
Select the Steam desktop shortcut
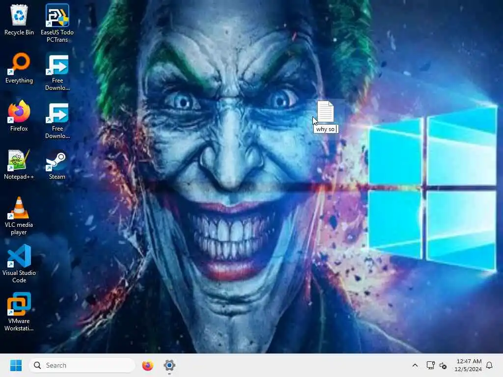click(57, 165)
